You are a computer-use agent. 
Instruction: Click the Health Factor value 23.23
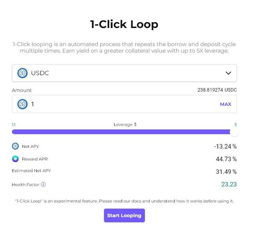[x=229, y=184]
